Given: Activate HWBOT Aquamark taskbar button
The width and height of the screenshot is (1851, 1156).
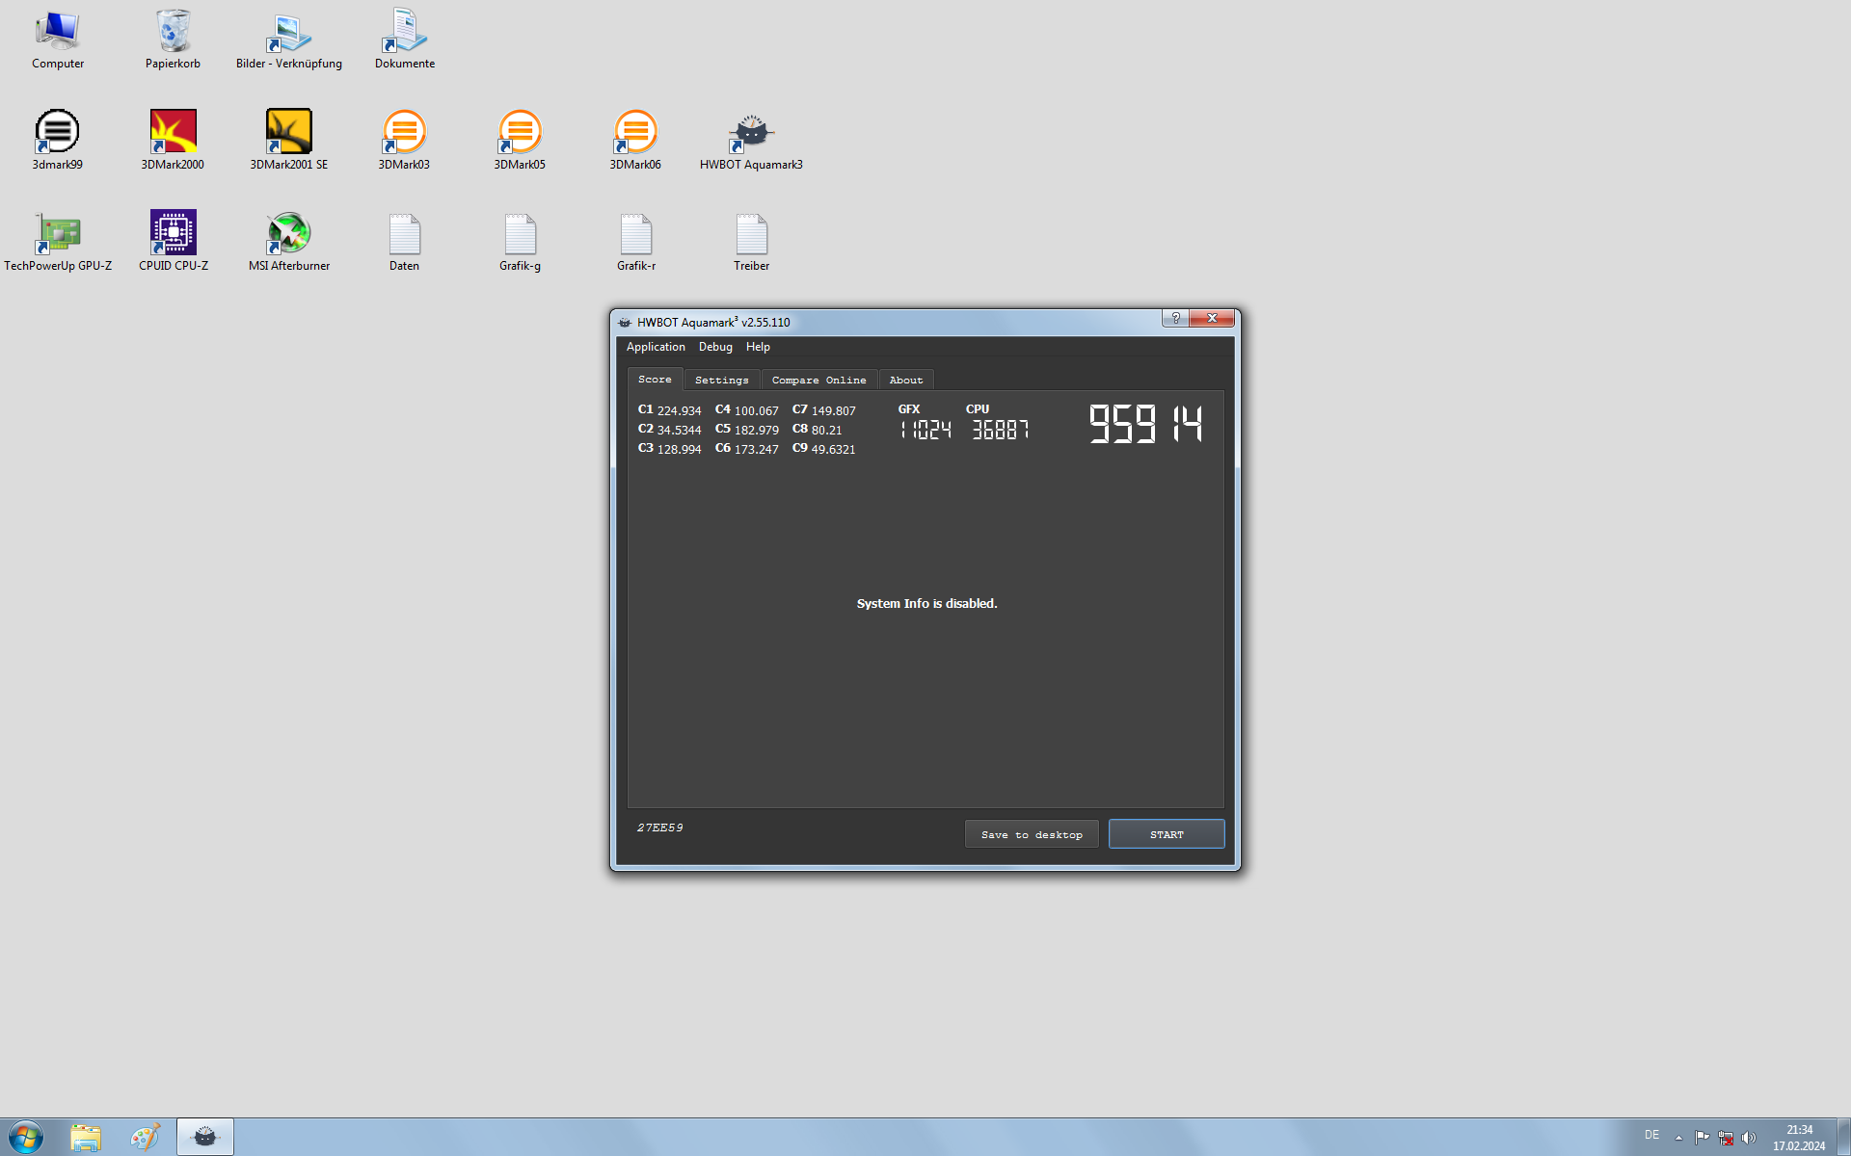Looking at the screenshot, I should (205, 1138).
